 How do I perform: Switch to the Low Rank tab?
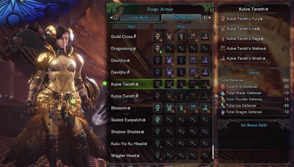[x=140, y=17]
